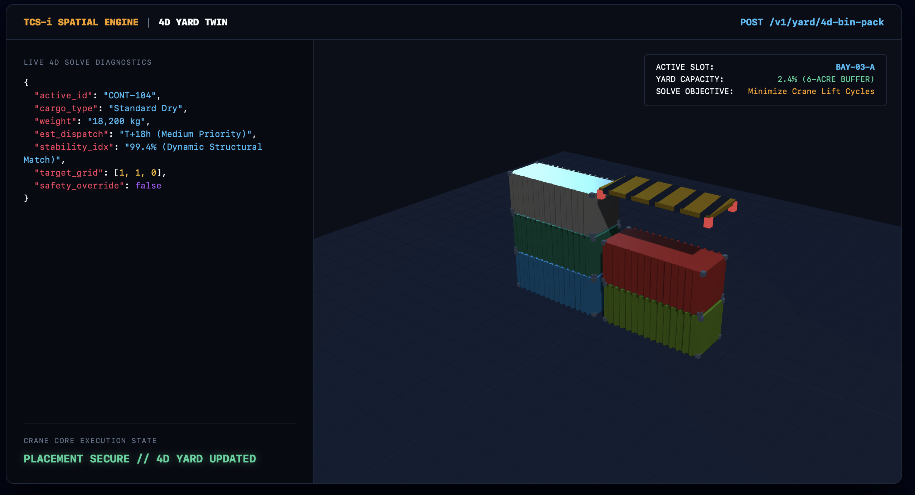Screen dimensions: 915x495
Task: Click the 4D YARD TWIN heading
Action: [193, 22]
